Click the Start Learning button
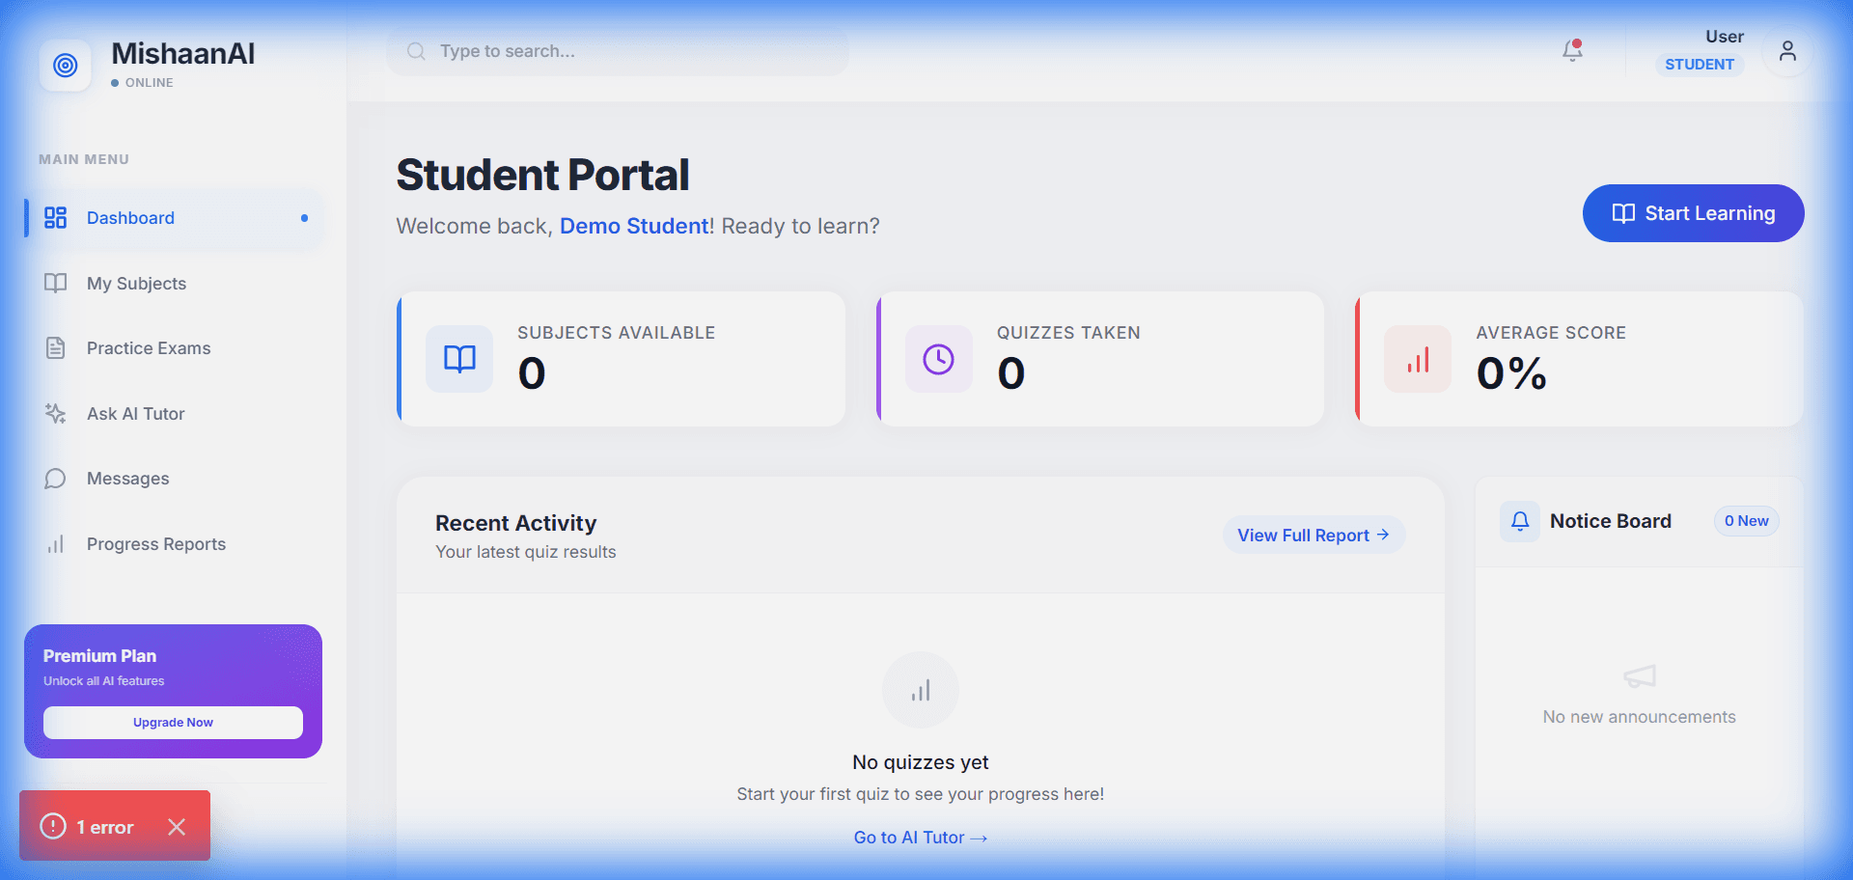The height and width of the screenshot is (880, 1853). coord(1693,213)
